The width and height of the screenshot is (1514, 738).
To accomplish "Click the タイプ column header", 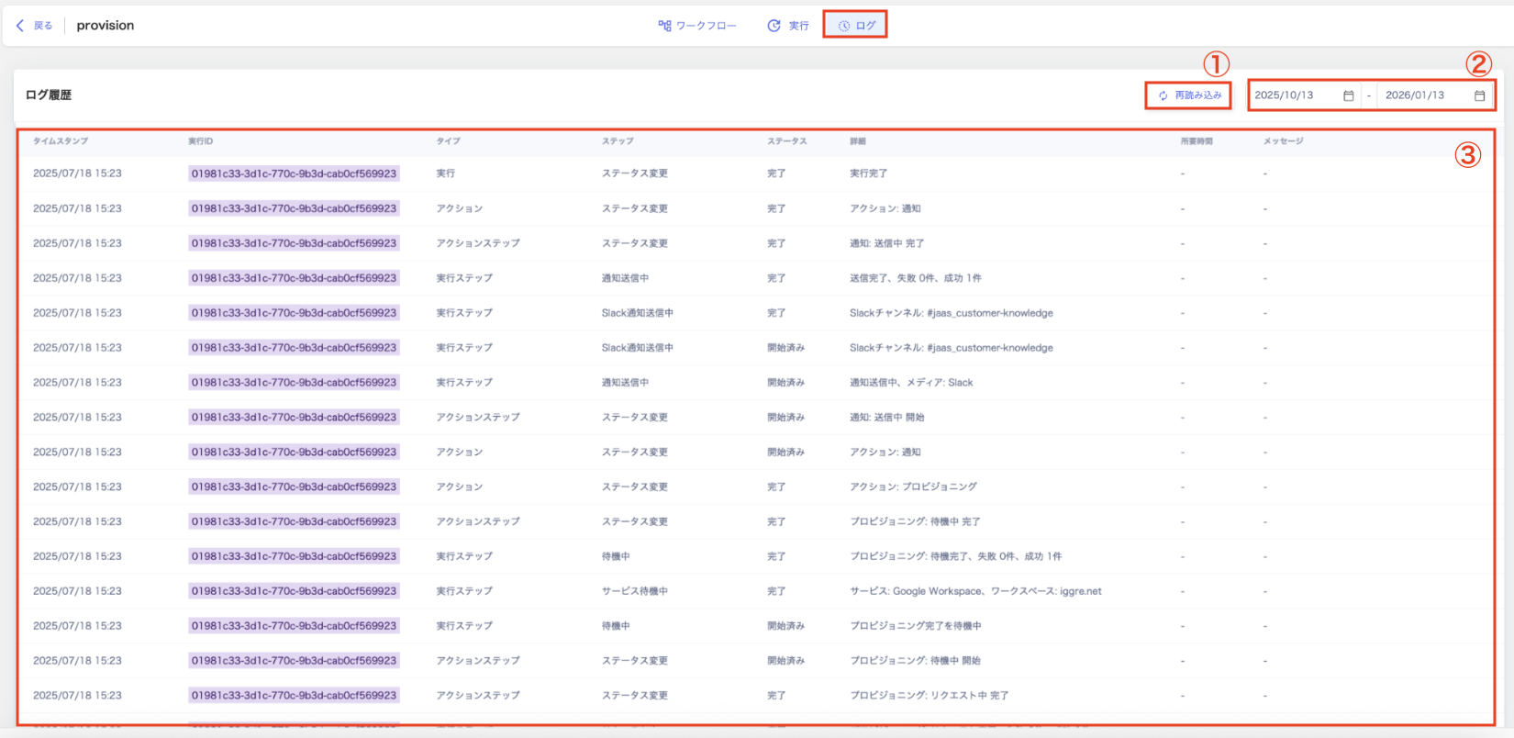I will point(449,141).
